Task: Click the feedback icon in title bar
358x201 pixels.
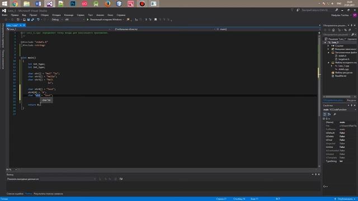Action: [298, 10]
